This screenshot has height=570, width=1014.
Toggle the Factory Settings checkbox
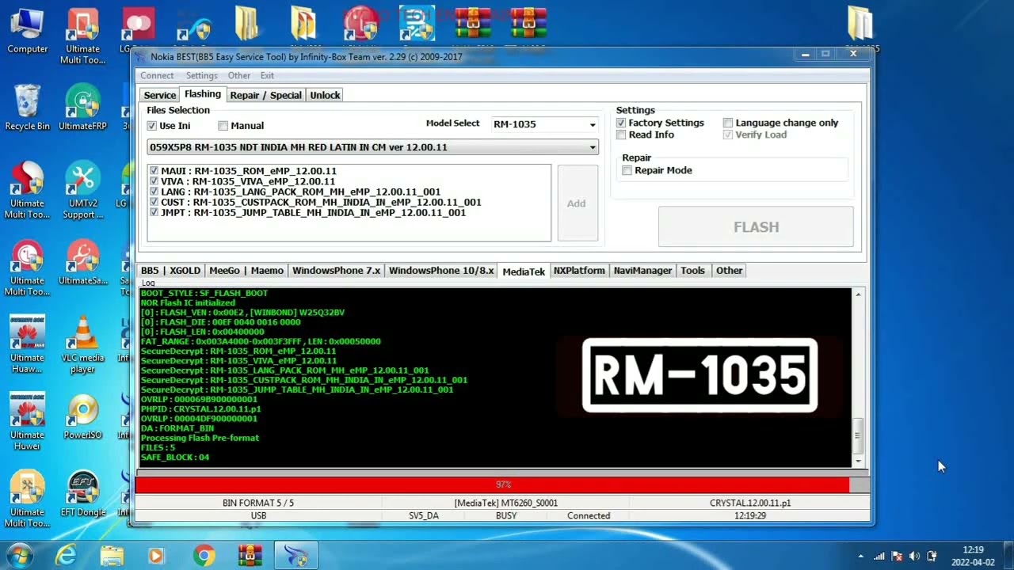[621, 123]
